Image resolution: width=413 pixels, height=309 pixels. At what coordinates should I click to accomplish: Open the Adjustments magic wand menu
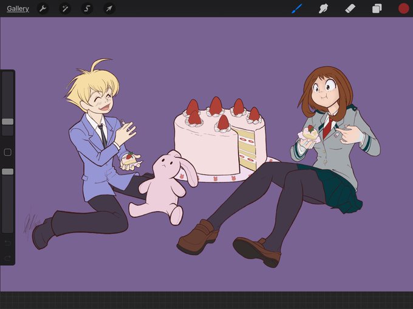pyautogui.click(x=65, y=8)
